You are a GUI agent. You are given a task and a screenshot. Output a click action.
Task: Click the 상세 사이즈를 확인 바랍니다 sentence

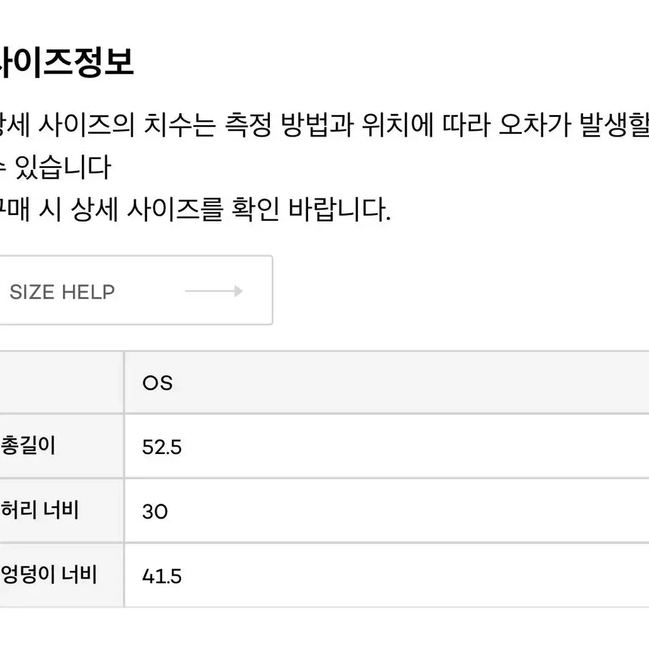point(231,209)
